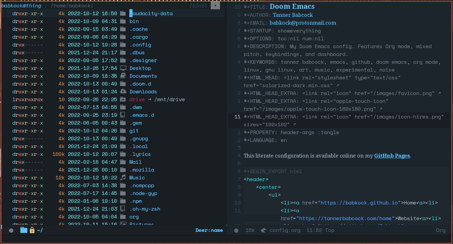Select the [1]nil workspace tab

199,6
